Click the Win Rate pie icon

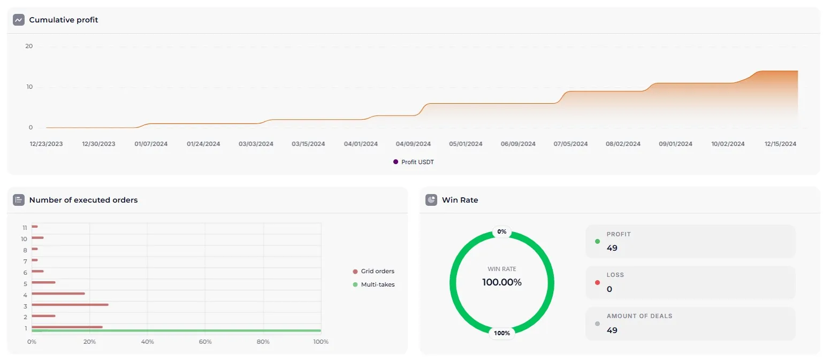[431, 200]
